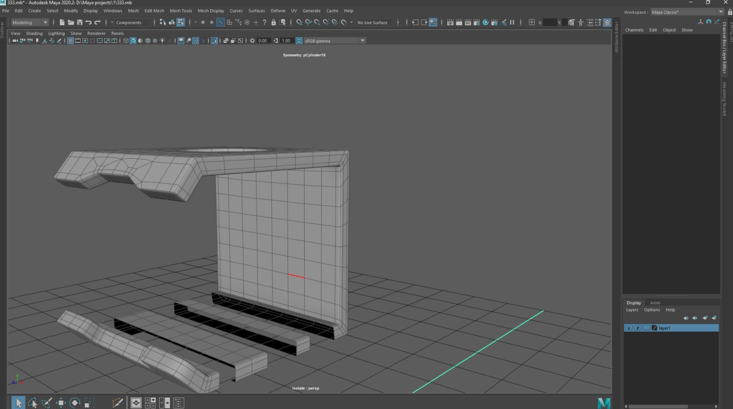
Task: Redo the action with the toolbar arrow
Action: [x=97, y=22]
